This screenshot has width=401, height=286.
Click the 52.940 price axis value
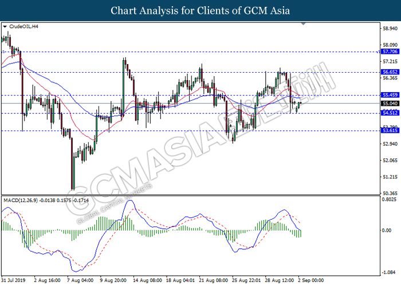[x=390, y=144]
